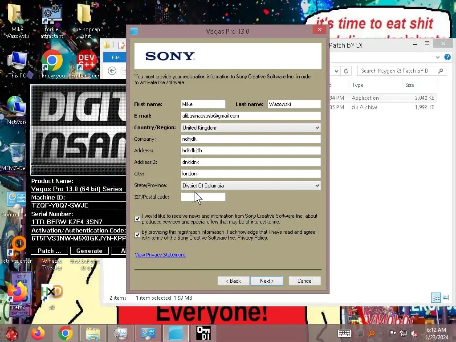
Task: Open Explorer help question mark icon
Action: pos(447,57)
